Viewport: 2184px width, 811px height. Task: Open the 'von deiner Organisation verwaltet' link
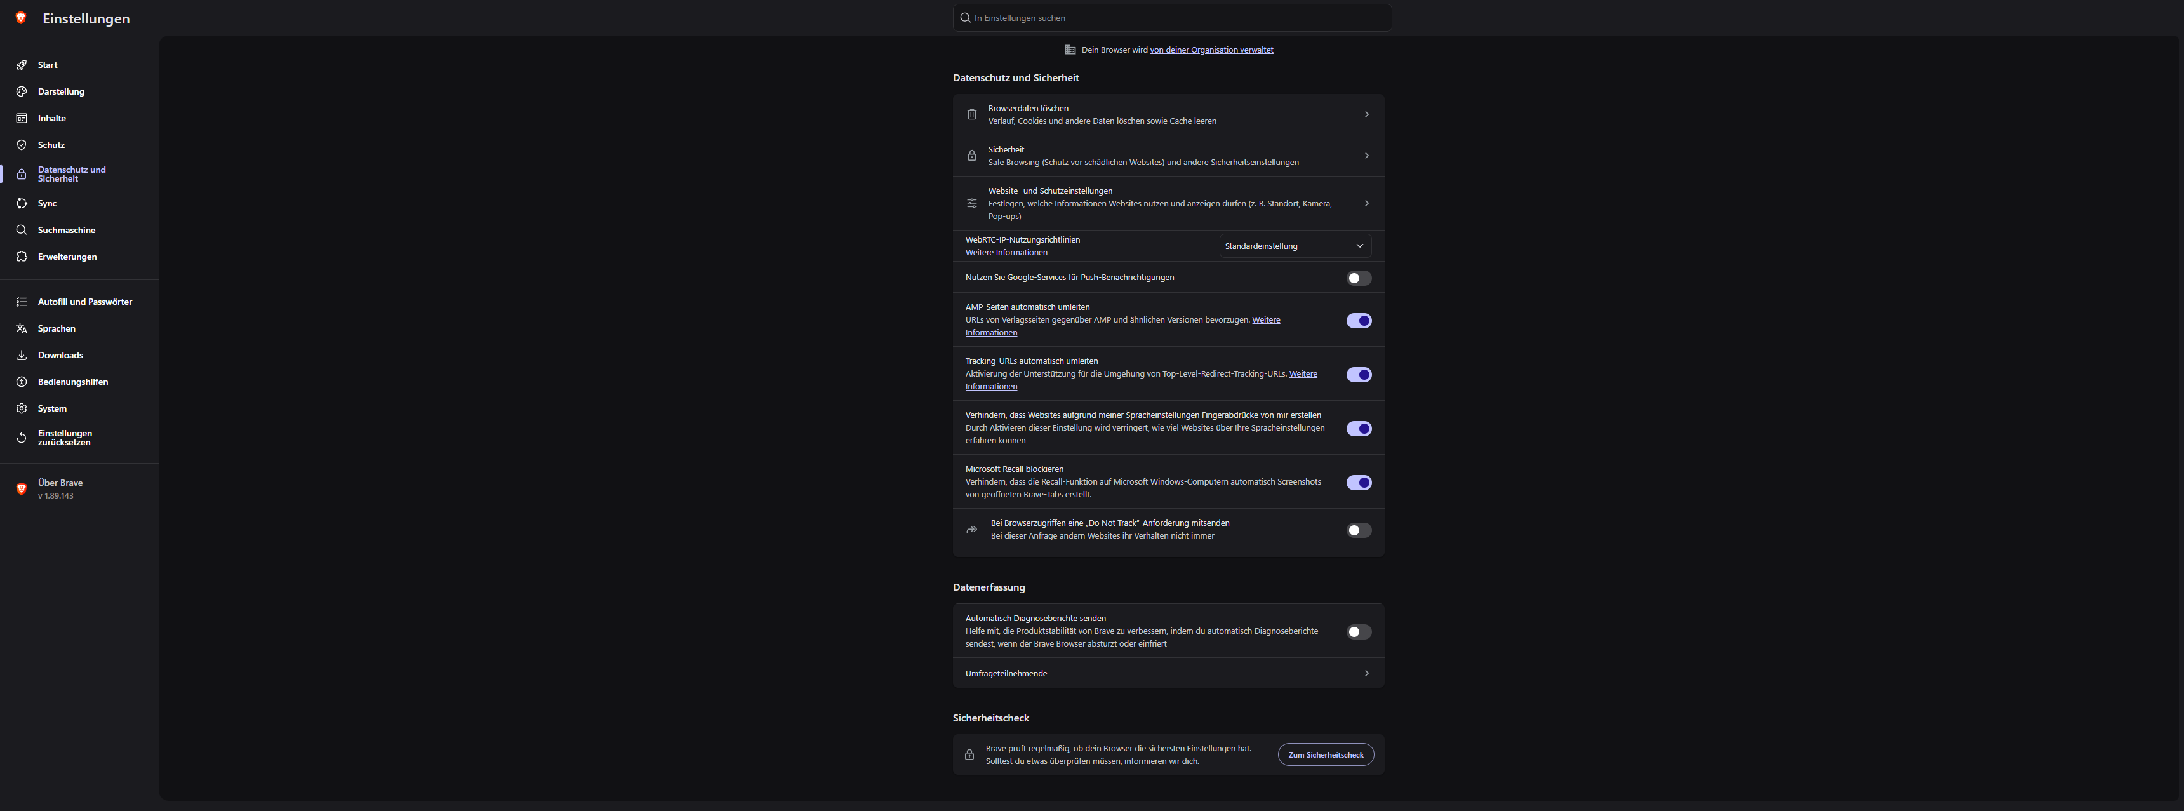1211,50
